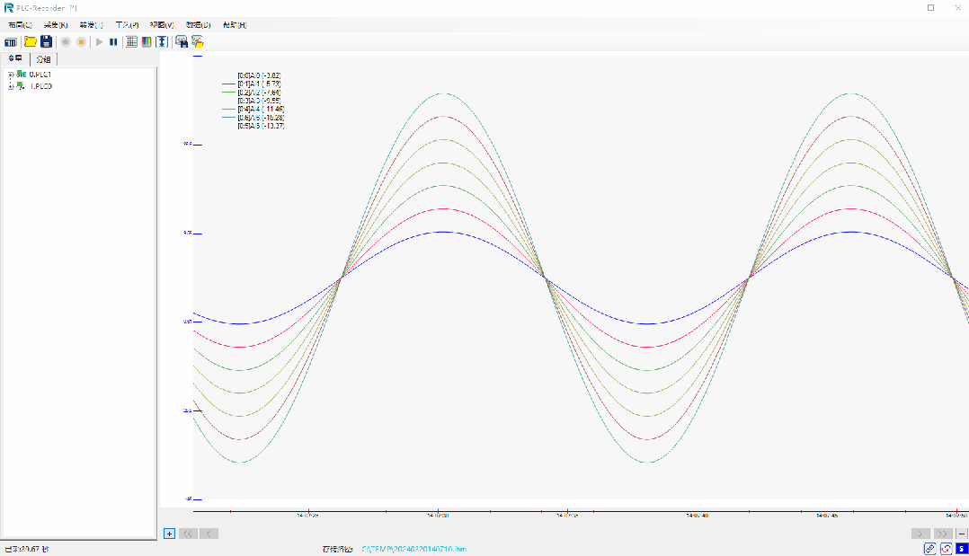The width and height of the screenshot is (969, 556).
Task: Click the blue S status icon
Action: (962, 549)
